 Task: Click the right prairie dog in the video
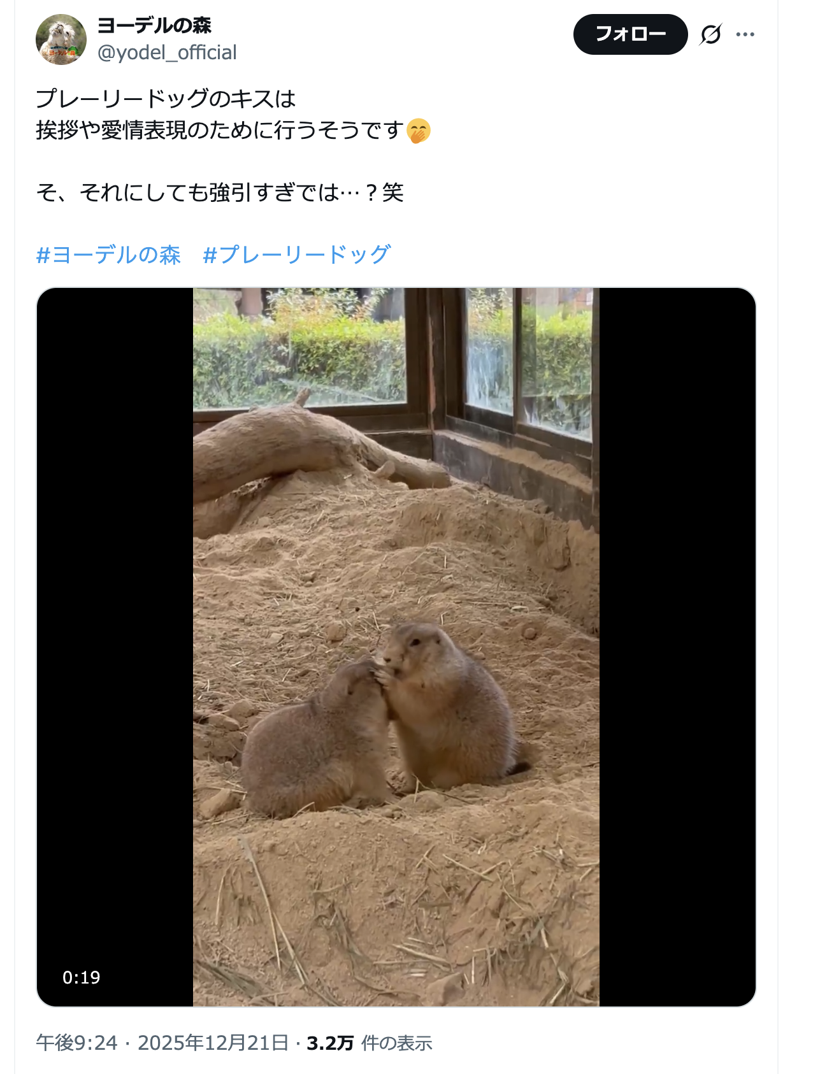[446, 706]
